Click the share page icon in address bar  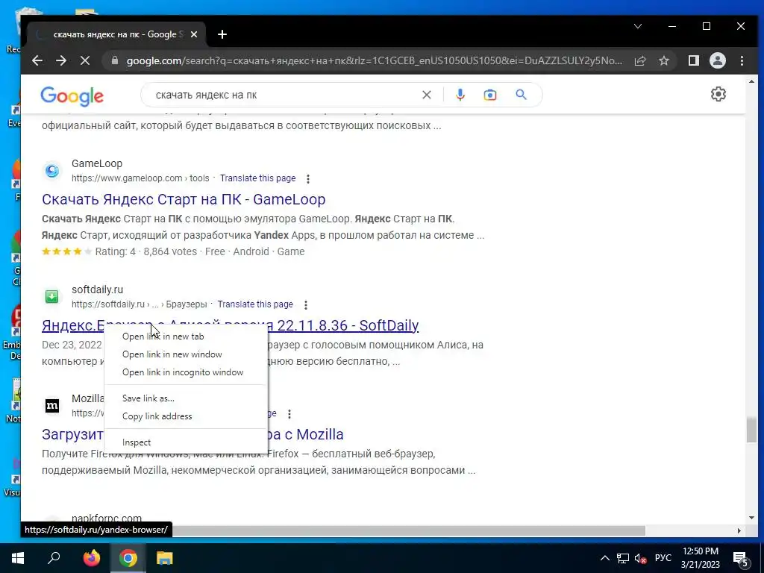coord(640,60)
